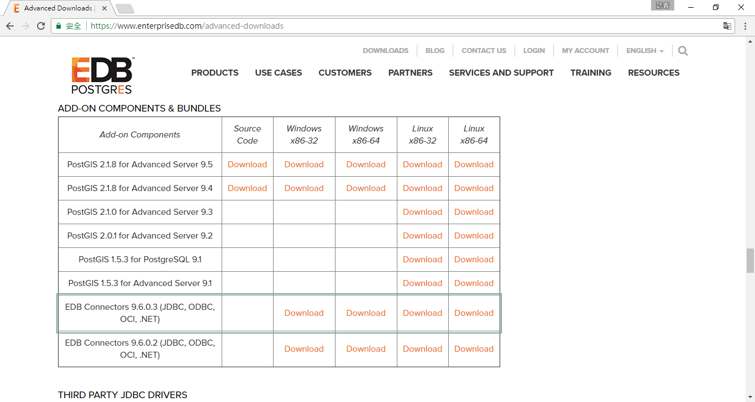Select 'PostGIS 2.1.0 for Advanced Server 9.3' text
This screenshot has width=755, height=402.
coord(140,212)
